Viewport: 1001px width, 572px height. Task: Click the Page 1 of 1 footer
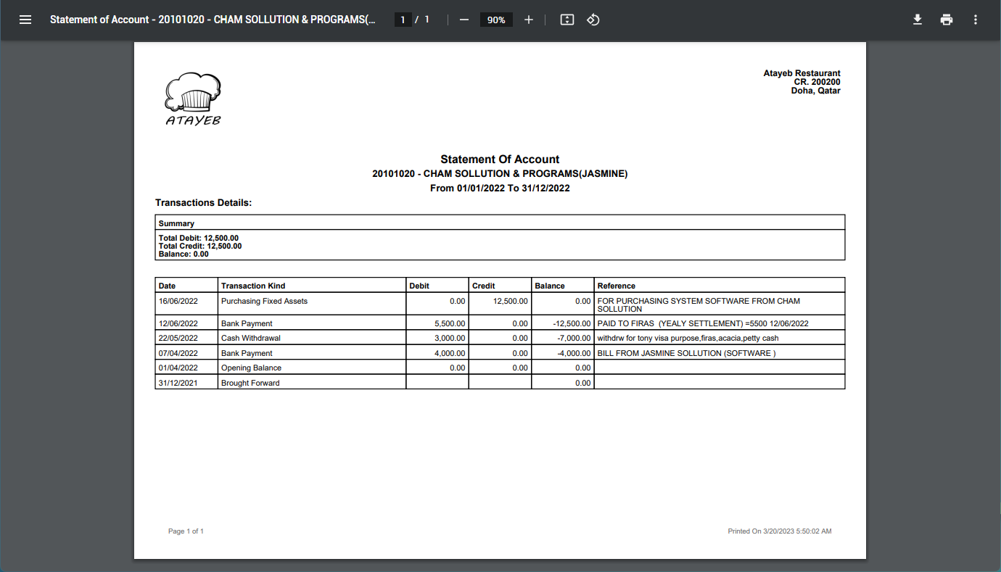186,531
